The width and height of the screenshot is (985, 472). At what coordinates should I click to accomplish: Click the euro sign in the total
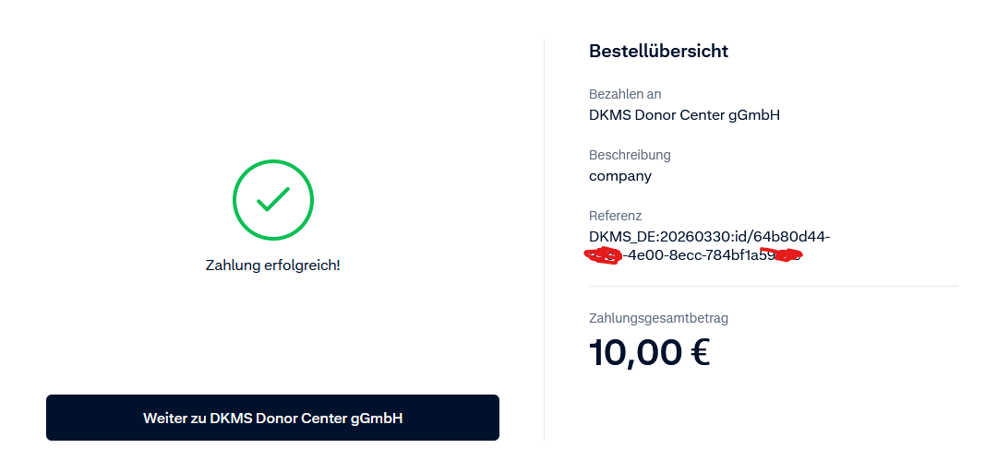pos(698,352)
